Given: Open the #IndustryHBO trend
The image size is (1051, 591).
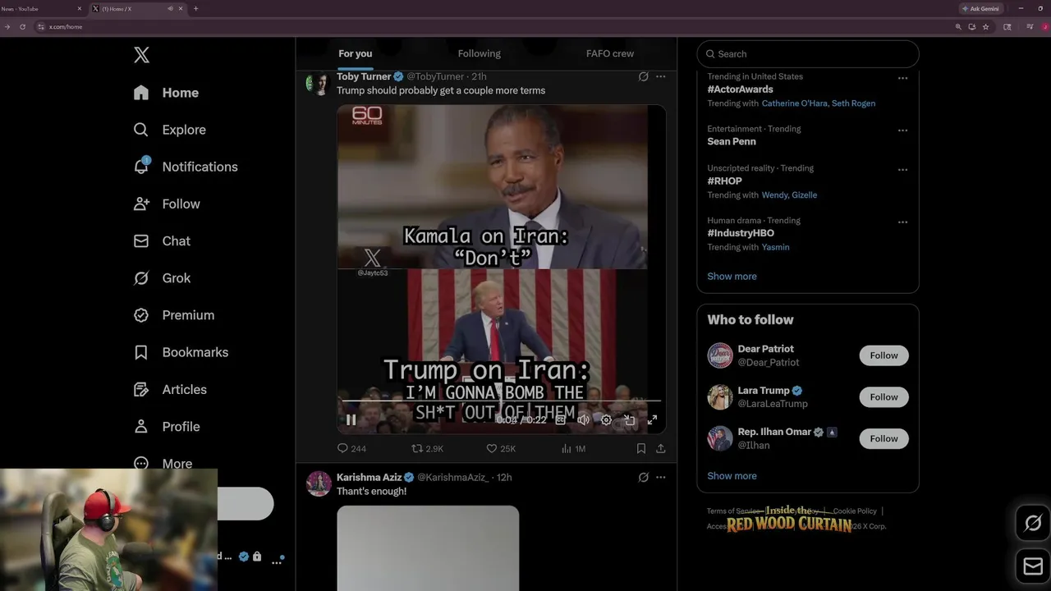Looking at the screenshot, I should point(741,233).
